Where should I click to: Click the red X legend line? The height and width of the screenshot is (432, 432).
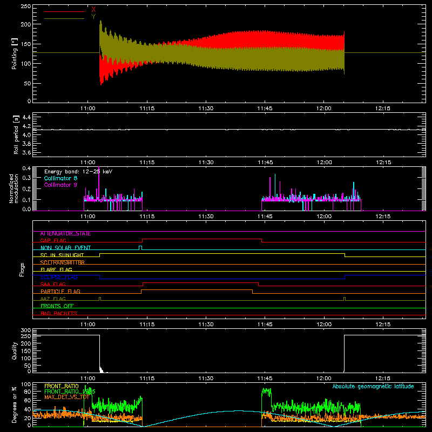64,11
